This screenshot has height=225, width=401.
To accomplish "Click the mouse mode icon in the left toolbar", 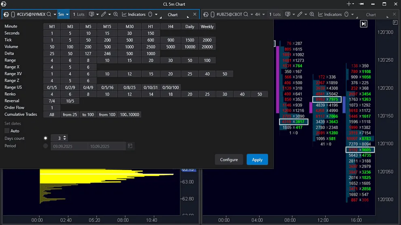I will tap(150, 14).
